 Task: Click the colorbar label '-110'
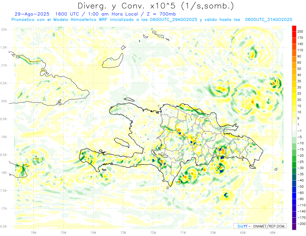click(x=301, y=205)
